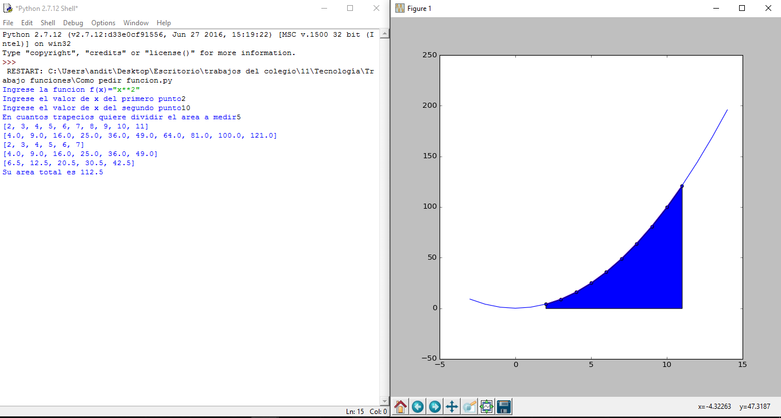Click the shell scrollbar up arrow
781x418 pixels.
coord(384,34)
